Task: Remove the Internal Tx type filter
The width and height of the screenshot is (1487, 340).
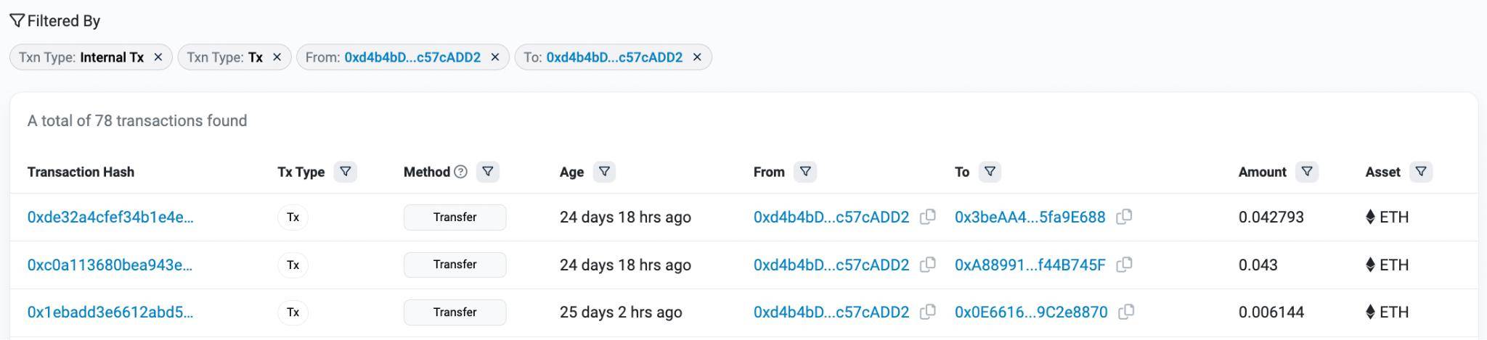Action: (x=158, y=57)
